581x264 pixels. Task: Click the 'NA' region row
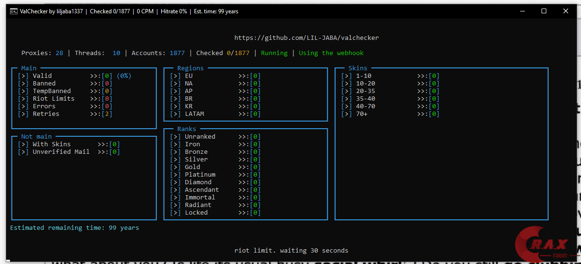[x=215, y=83]
